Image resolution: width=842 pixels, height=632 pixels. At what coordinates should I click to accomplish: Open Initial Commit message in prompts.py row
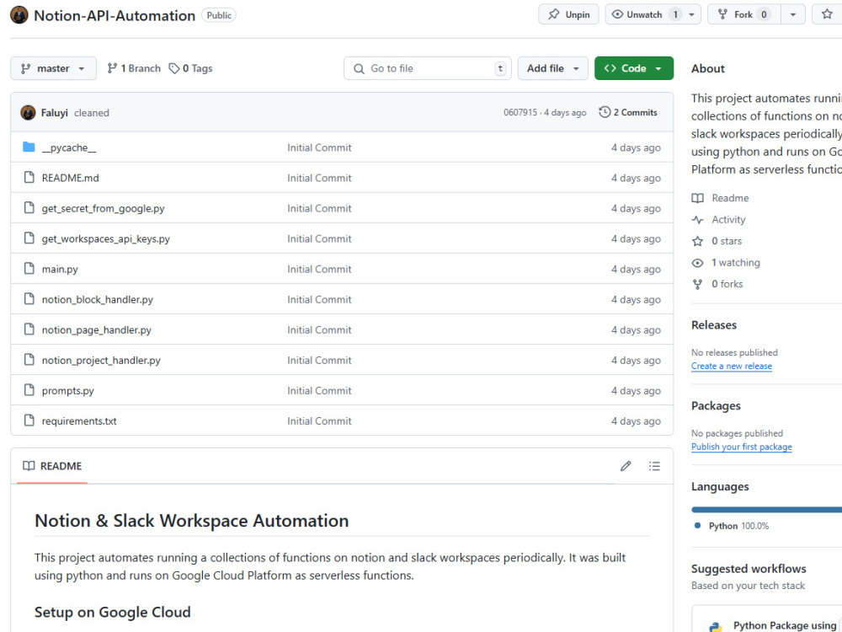(319, 391)
